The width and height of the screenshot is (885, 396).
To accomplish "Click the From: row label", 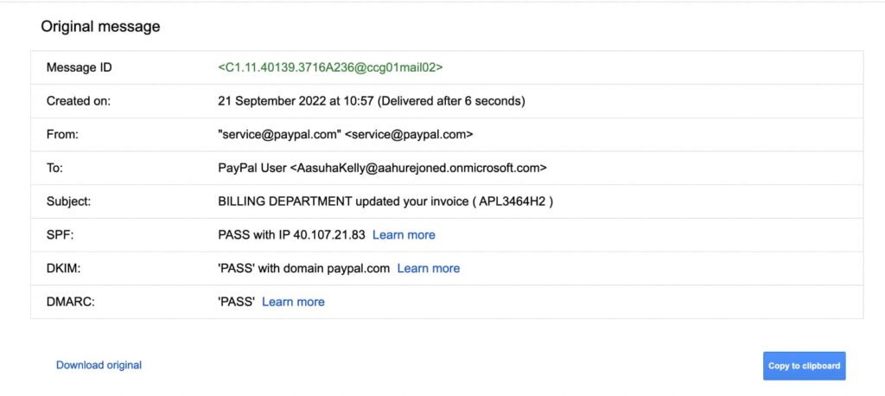I will 62,134.
